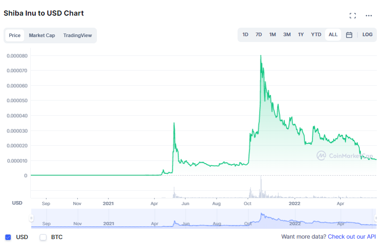Click the 2022 label on main x-axis
384x248 pixels.
(x=294, y=203)
